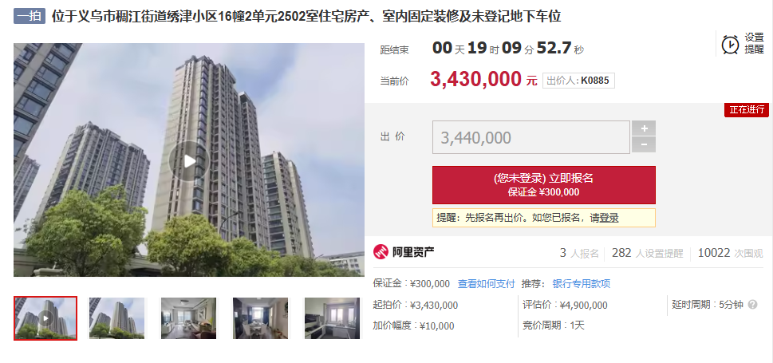Click the bid price input field

(531, 137)
